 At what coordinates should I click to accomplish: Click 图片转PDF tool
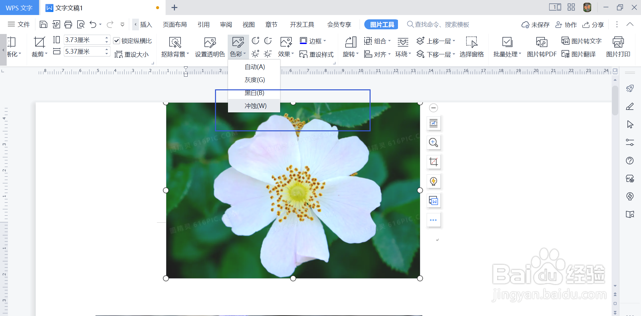[542, 47]
